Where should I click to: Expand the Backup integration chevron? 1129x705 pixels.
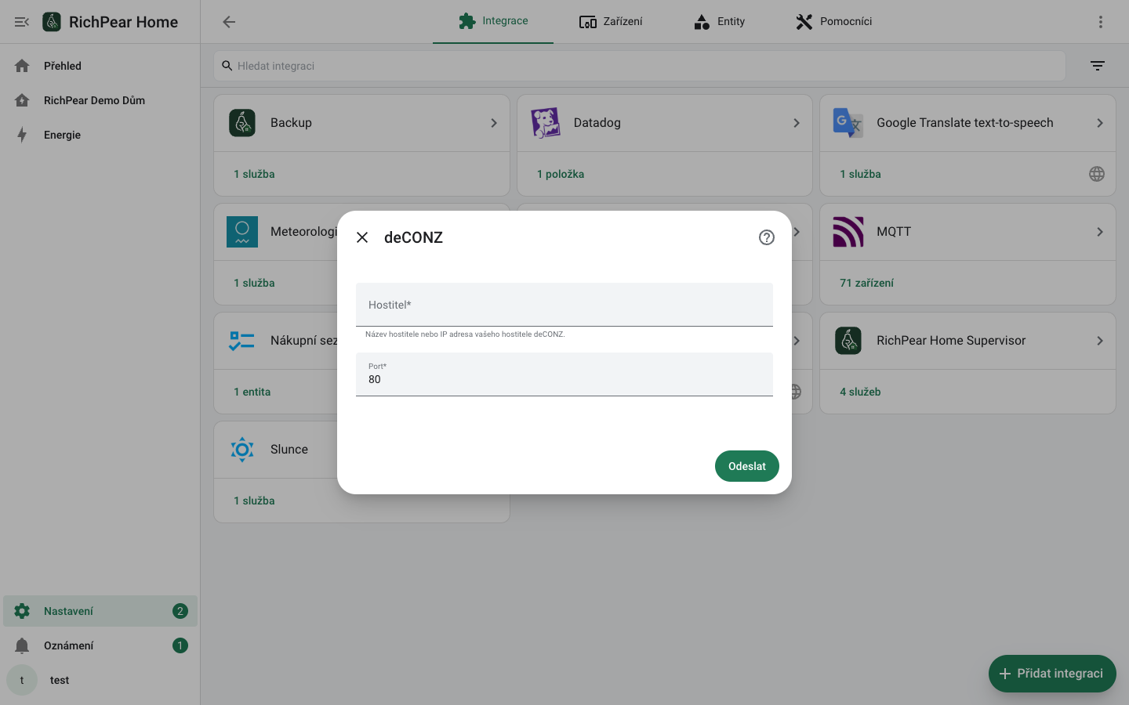click(x=494, y=123)
